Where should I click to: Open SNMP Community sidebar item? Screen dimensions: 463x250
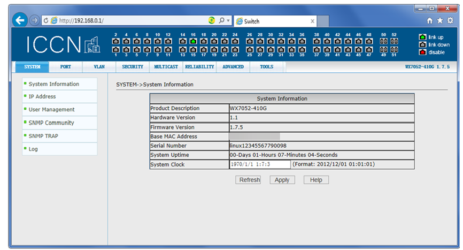pyautogui.click(x=51, y=123)
